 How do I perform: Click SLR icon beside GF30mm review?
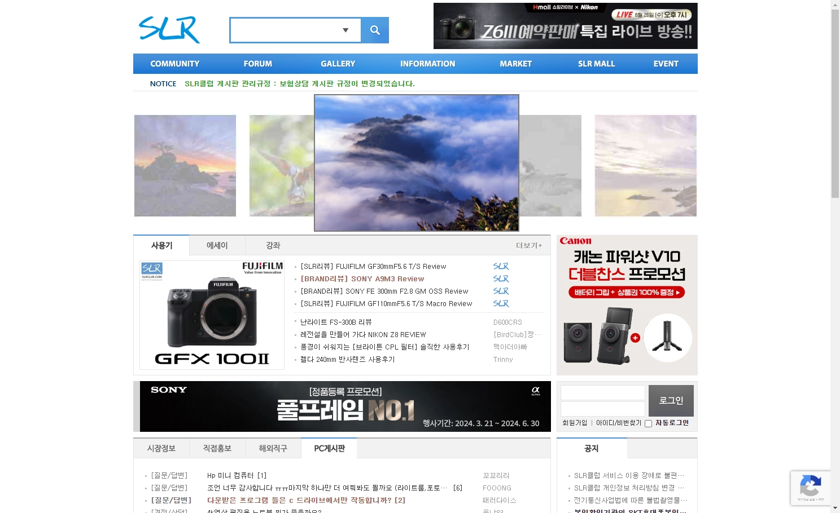pyautogui.click(x=501, y=267)
